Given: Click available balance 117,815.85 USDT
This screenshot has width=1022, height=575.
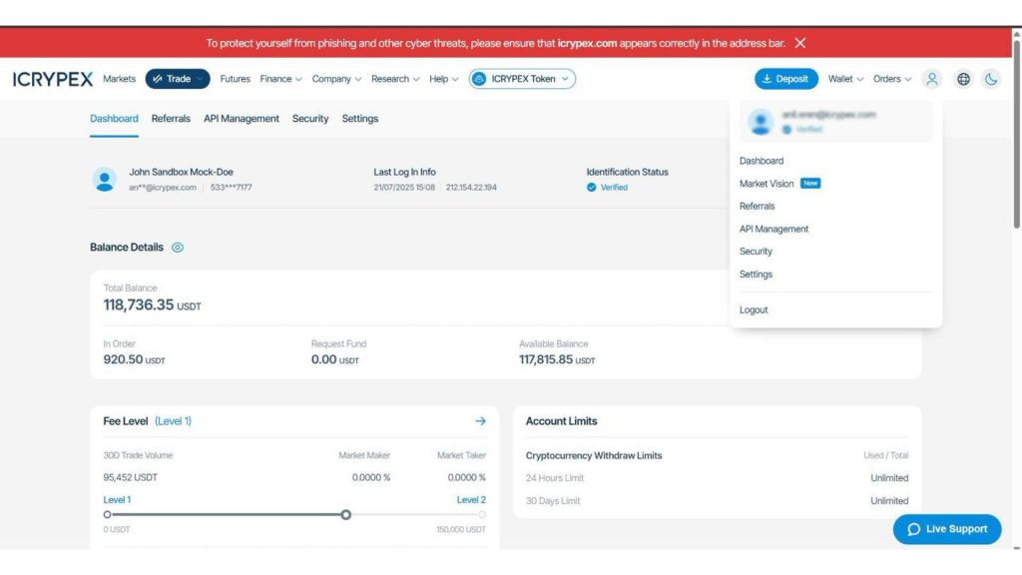Looking at the screenshot, I should (x=557, y=359).
